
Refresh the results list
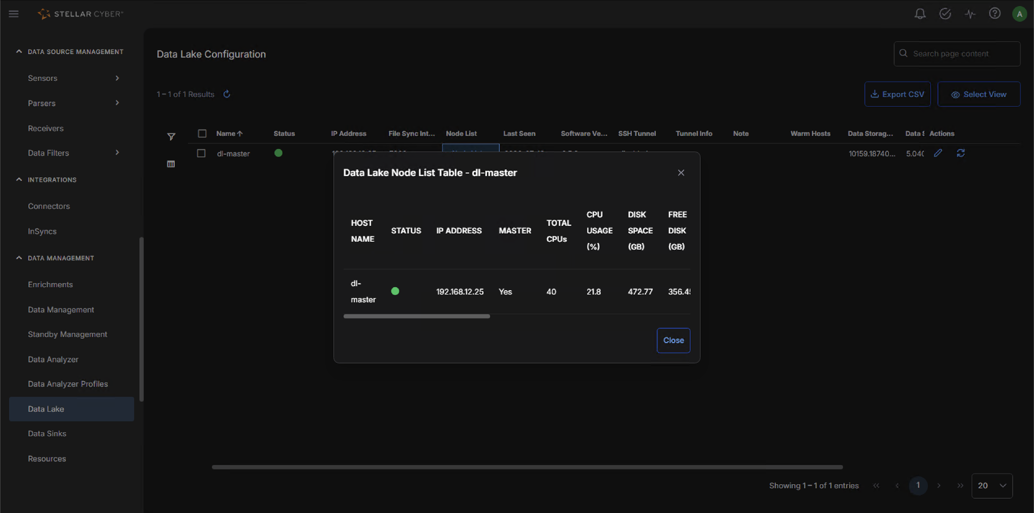coord(227,94)
